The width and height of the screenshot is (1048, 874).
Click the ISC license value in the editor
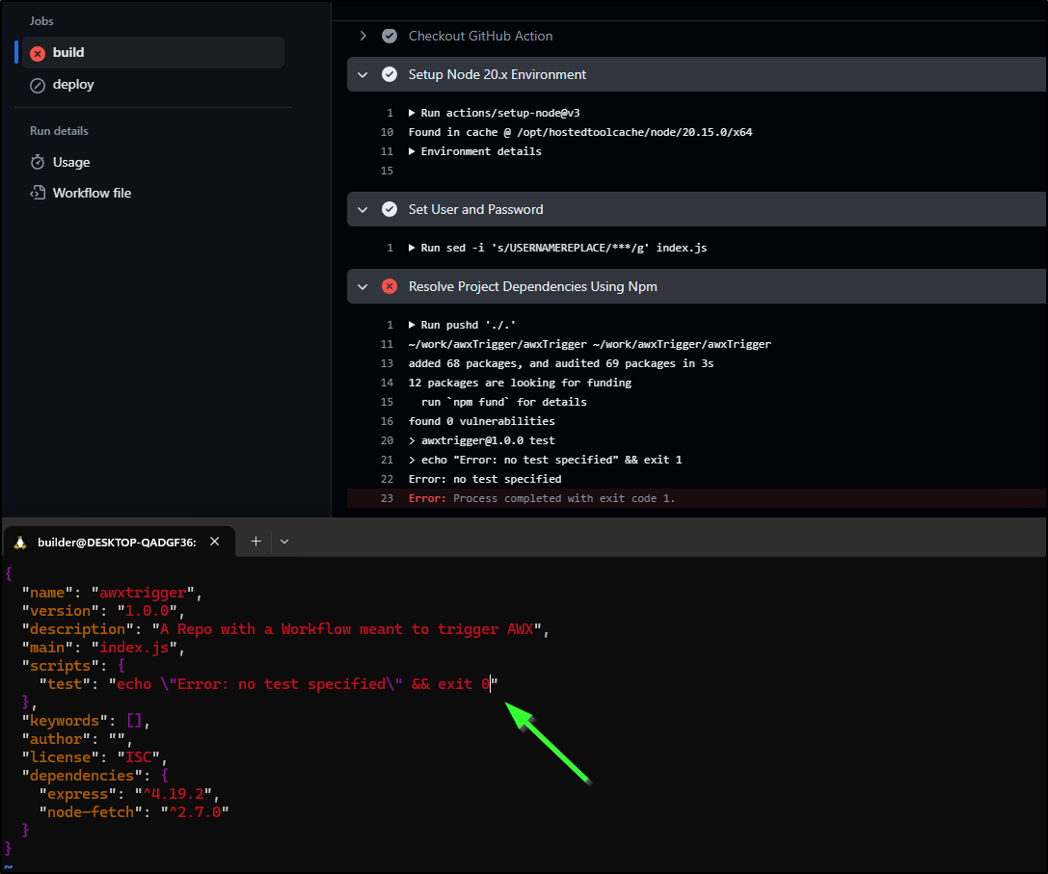139,757
